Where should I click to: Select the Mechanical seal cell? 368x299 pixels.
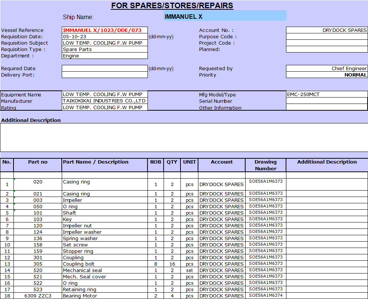tap(105, 270)
